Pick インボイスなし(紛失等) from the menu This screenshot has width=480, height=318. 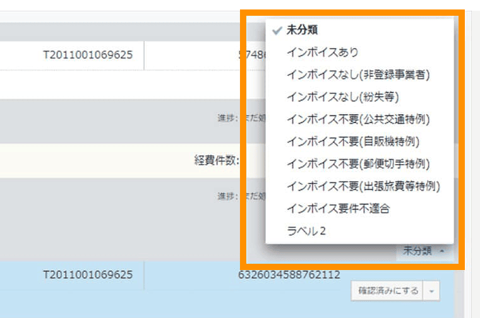pyautogui.click(x=342, y=97)
